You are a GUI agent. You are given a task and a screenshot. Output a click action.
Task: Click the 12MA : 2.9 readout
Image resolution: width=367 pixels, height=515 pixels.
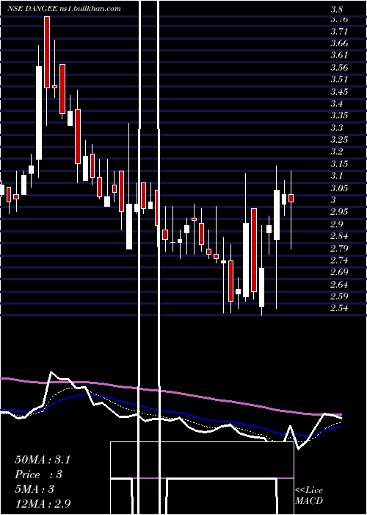click(x=43, y=503)
